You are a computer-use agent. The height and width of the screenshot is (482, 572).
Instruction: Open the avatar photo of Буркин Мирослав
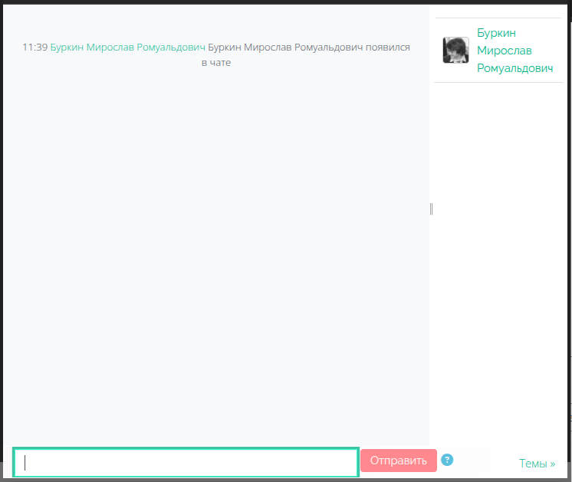(x=456, y=50)
